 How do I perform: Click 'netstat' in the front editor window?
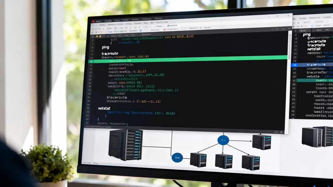104,108
